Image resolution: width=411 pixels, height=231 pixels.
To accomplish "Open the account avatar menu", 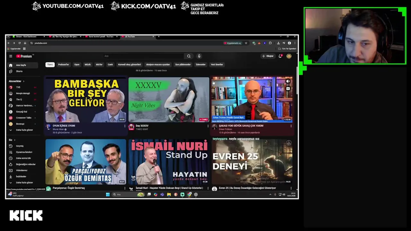I will point(289,56).
